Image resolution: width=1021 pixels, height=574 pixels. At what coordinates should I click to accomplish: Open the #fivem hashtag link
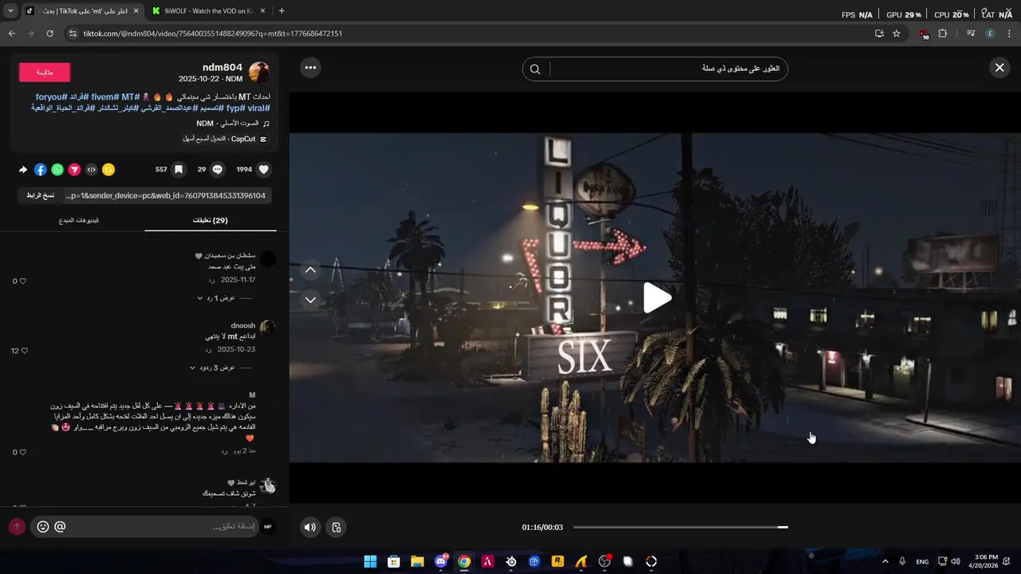pyautogui.click(x=104, y=96)
